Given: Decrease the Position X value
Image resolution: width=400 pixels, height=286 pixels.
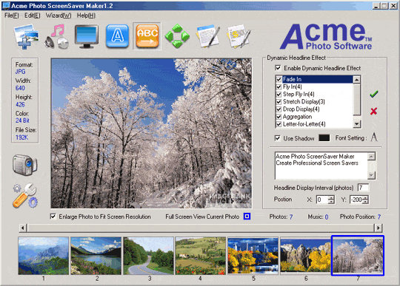Looking at the screenshot, I should coord(331,202).
